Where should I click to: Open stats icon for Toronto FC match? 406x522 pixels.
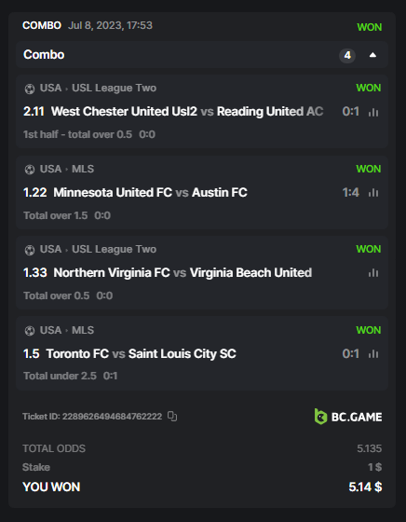(373, 354)
